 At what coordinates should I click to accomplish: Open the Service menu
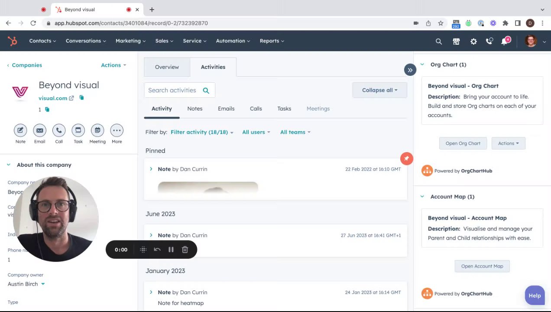(194, 41)
